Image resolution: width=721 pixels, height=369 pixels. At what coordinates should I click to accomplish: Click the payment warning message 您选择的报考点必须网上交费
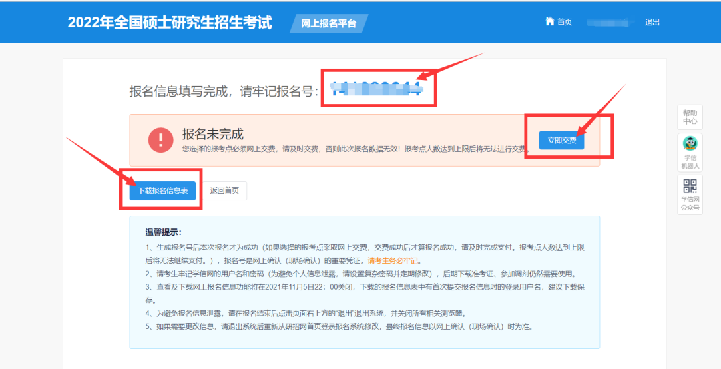coord(355,149)
